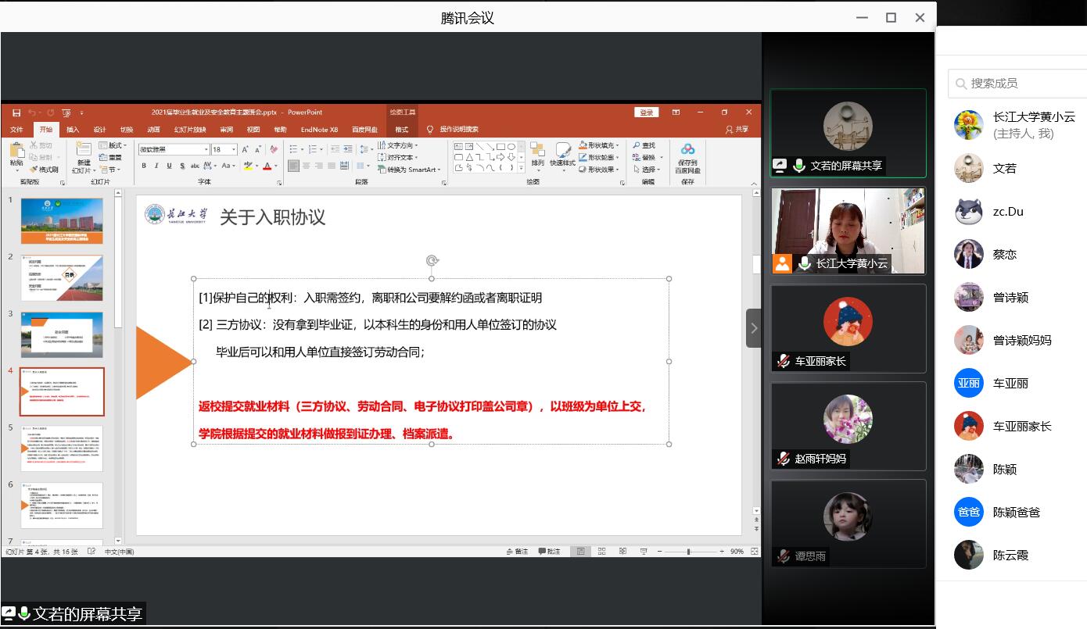Click the Paste icon in the clipboard group
Image resolution: width=1087 pixels, height=629 pixels.
tap(16, 153)
